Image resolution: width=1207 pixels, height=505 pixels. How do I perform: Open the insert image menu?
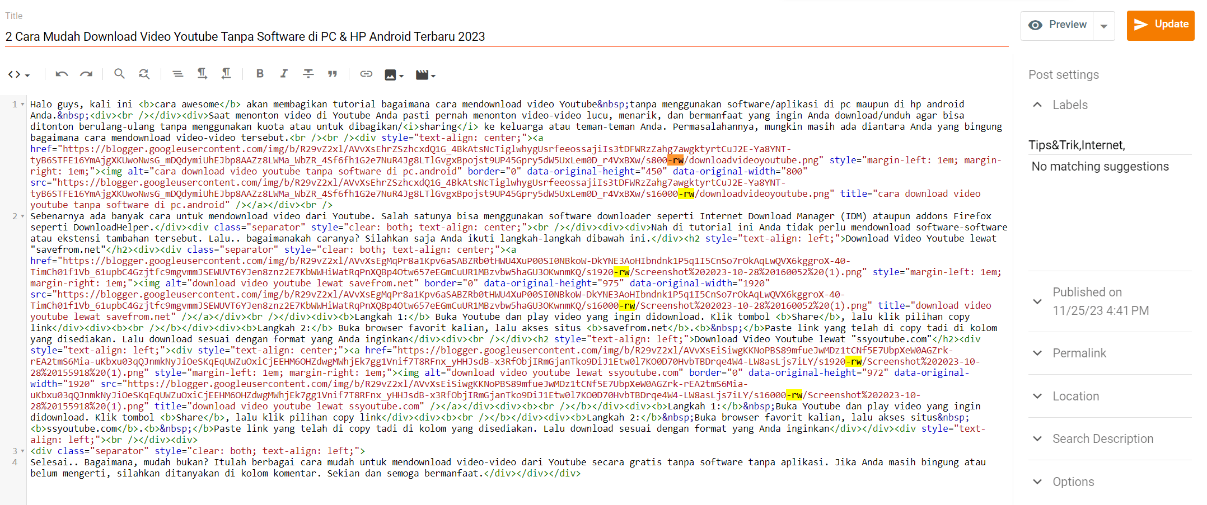[x=394, y=74]
